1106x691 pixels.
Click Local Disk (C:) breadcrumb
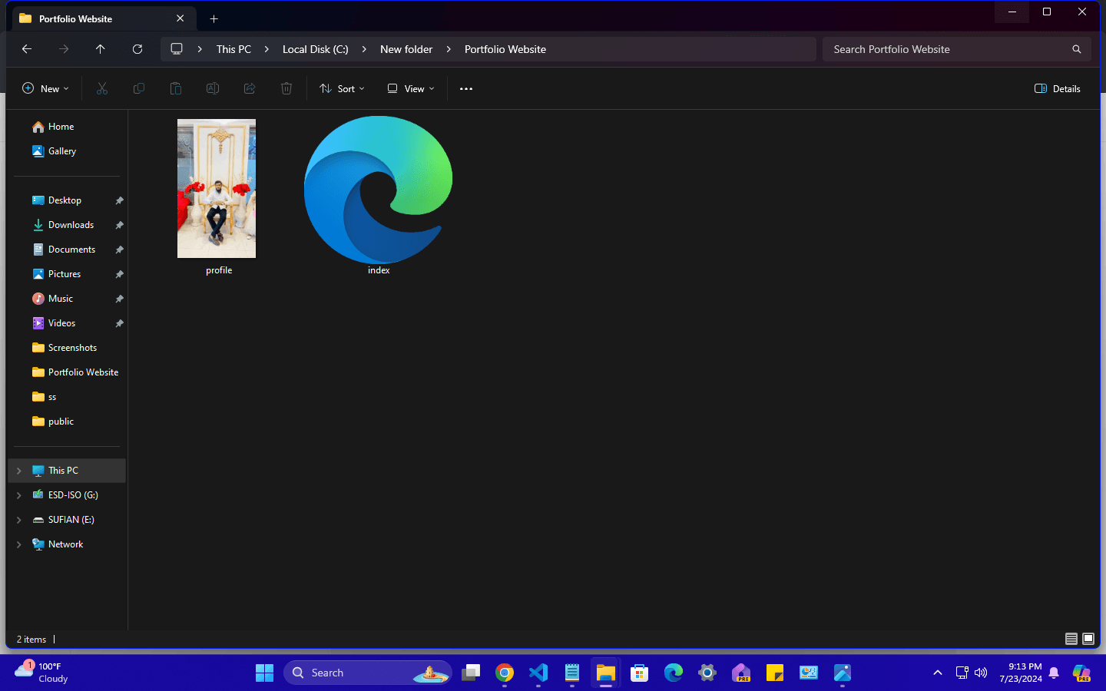coord(316,49)
